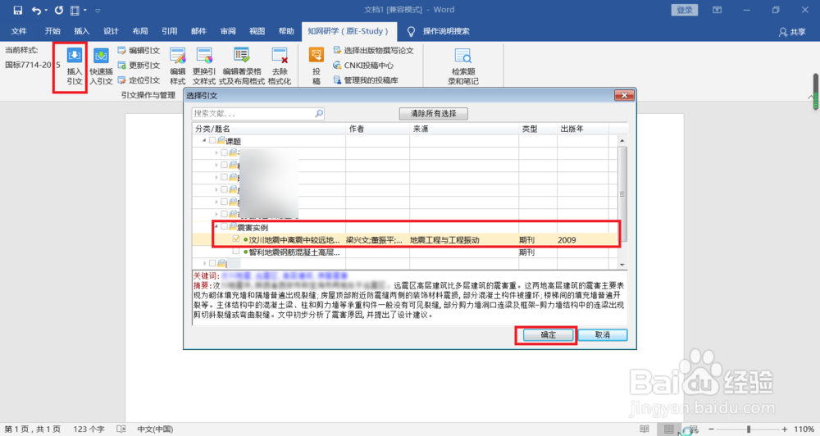820x436 pixels.
Task: Click the citation list scrollbar down arrow
Action: (622, 265)
